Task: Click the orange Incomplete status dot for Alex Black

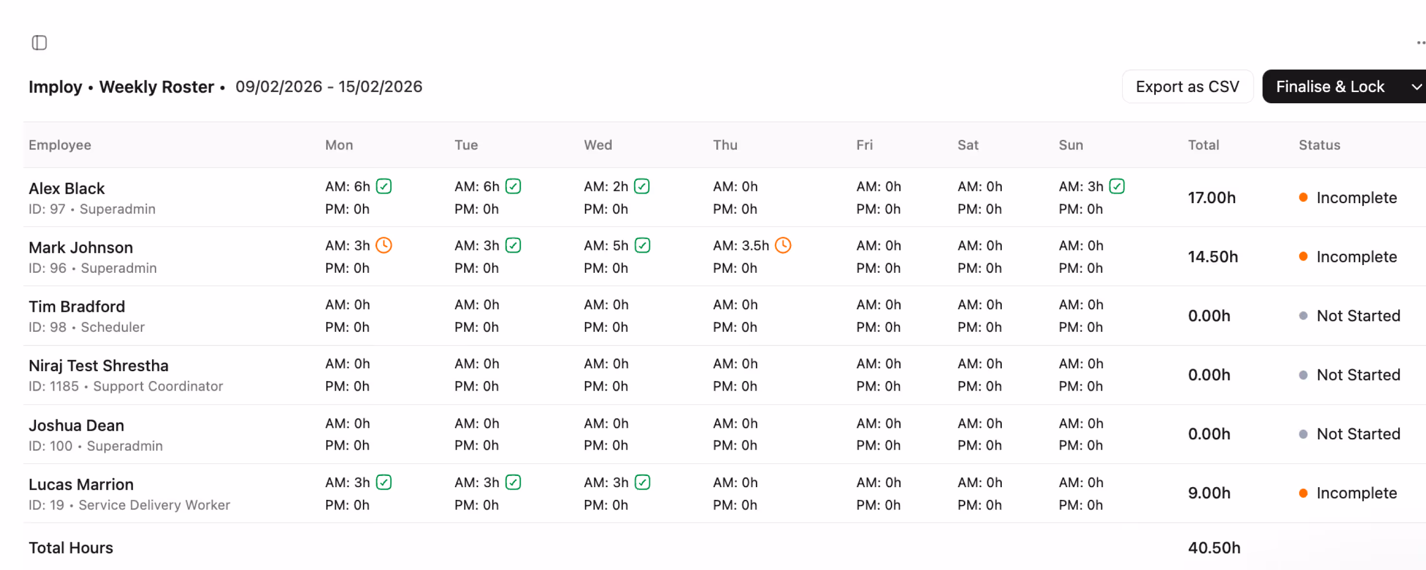Action: [x=1303, y=197]
